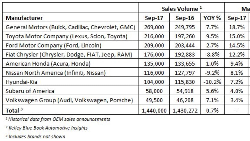This screenshot has width=250, height=141.
Task: Click the OEM sales announcements footnote
Action: point(58,119)
